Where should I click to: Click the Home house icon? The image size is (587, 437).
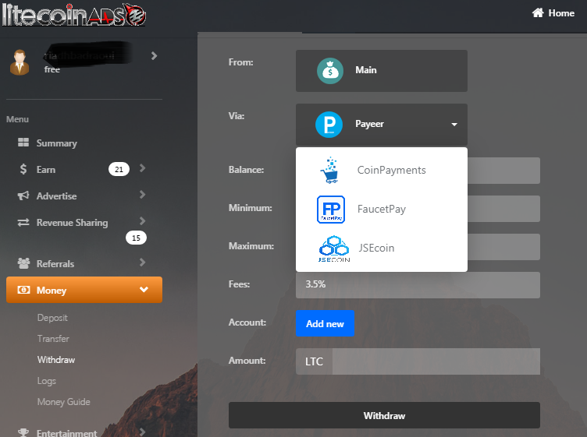[538, 13]
